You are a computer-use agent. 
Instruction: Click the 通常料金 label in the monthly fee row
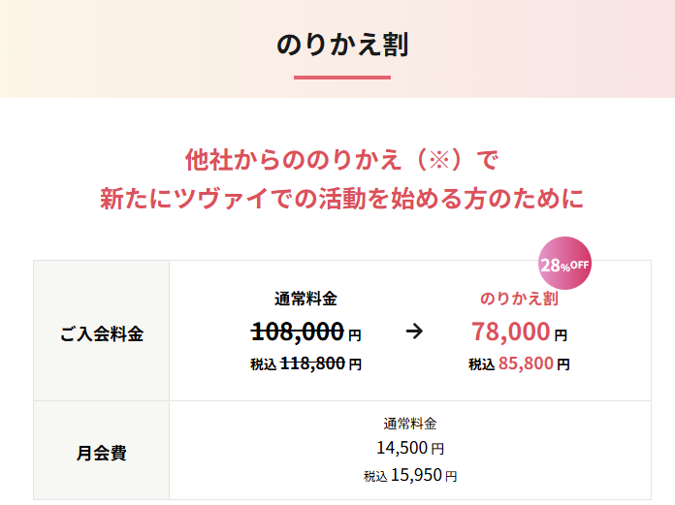410,424
